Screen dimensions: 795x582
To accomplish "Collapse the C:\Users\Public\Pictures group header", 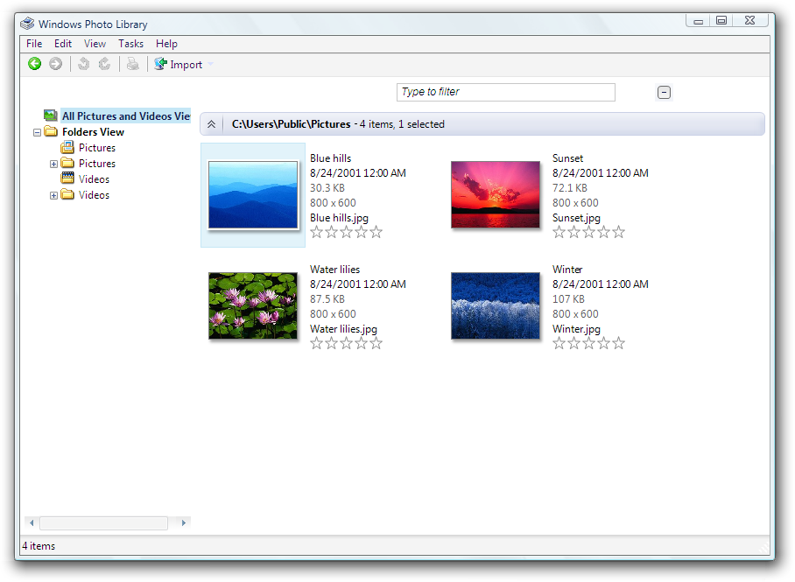I will (x=211, y=124).
